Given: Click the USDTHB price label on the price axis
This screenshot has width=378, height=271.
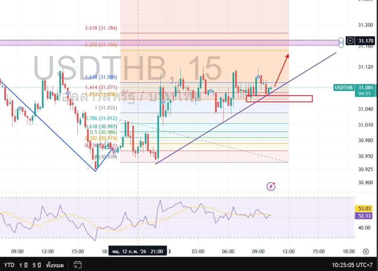Looking at the screenshot, I should [344, 88].
